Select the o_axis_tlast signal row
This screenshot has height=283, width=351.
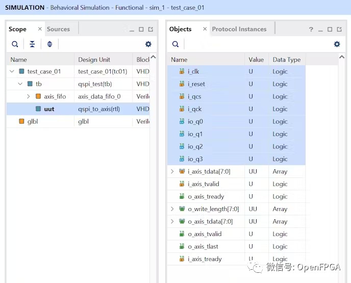pos(236,246)
